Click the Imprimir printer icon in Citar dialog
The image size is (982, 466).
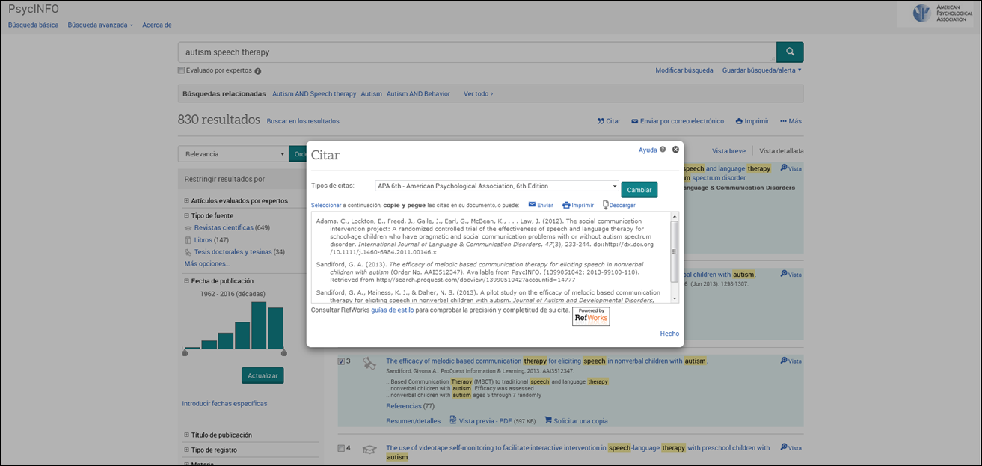tap(566, 205)
